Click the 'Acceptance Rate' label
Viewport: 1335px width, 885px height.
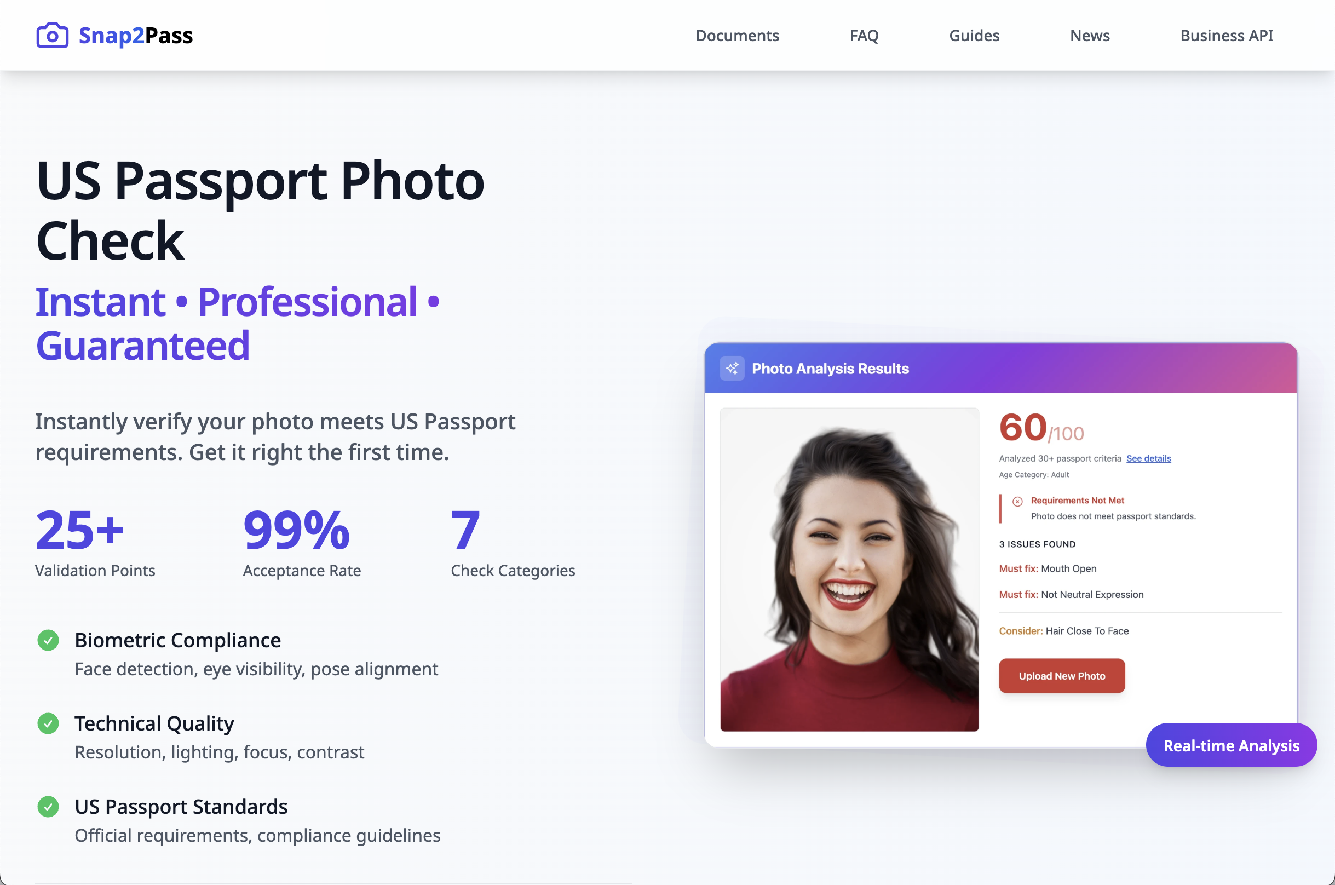click(302, 571)
